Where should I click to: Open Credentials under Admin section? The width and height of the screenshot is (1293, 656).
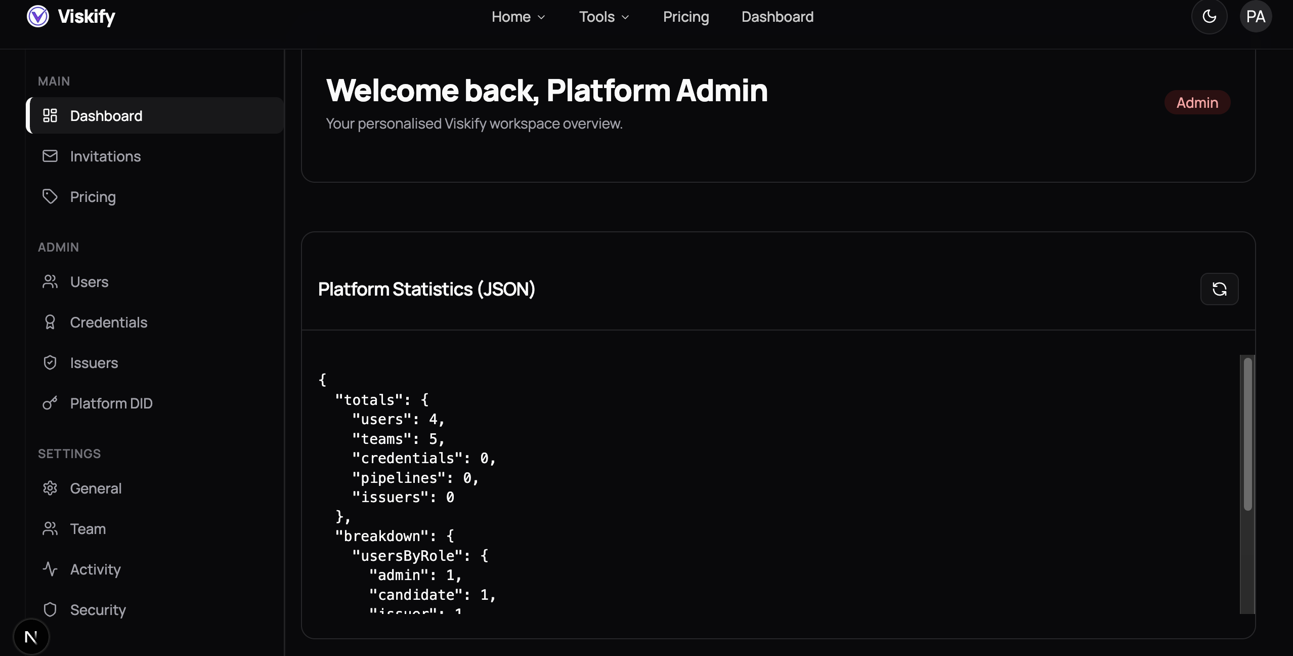pyautogui.click(x=155, y=322)
